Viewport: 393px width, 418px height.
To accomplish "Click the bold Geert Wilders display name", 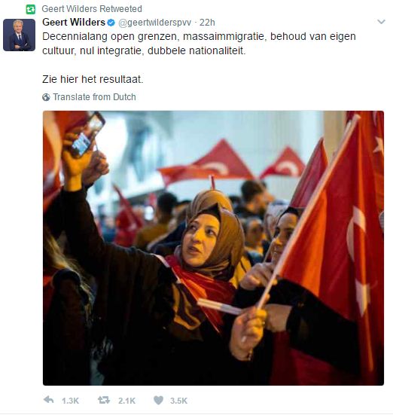I will tap(74, 23).
